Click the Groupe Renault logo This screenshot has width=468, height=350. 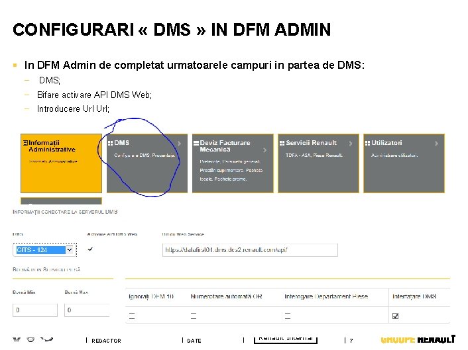pos(418,339)
